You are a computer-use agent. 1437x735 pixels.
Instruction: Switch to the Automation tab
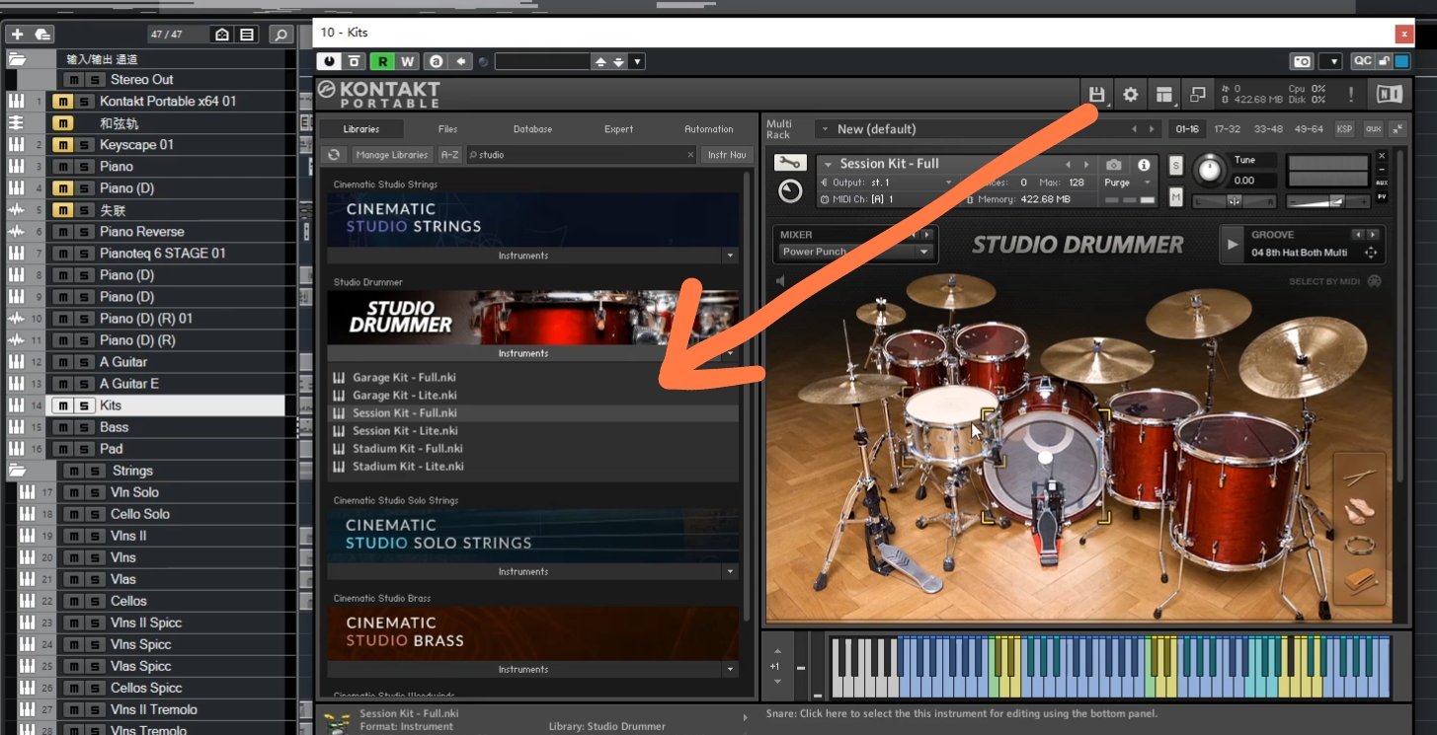click(x=709, y=129)
